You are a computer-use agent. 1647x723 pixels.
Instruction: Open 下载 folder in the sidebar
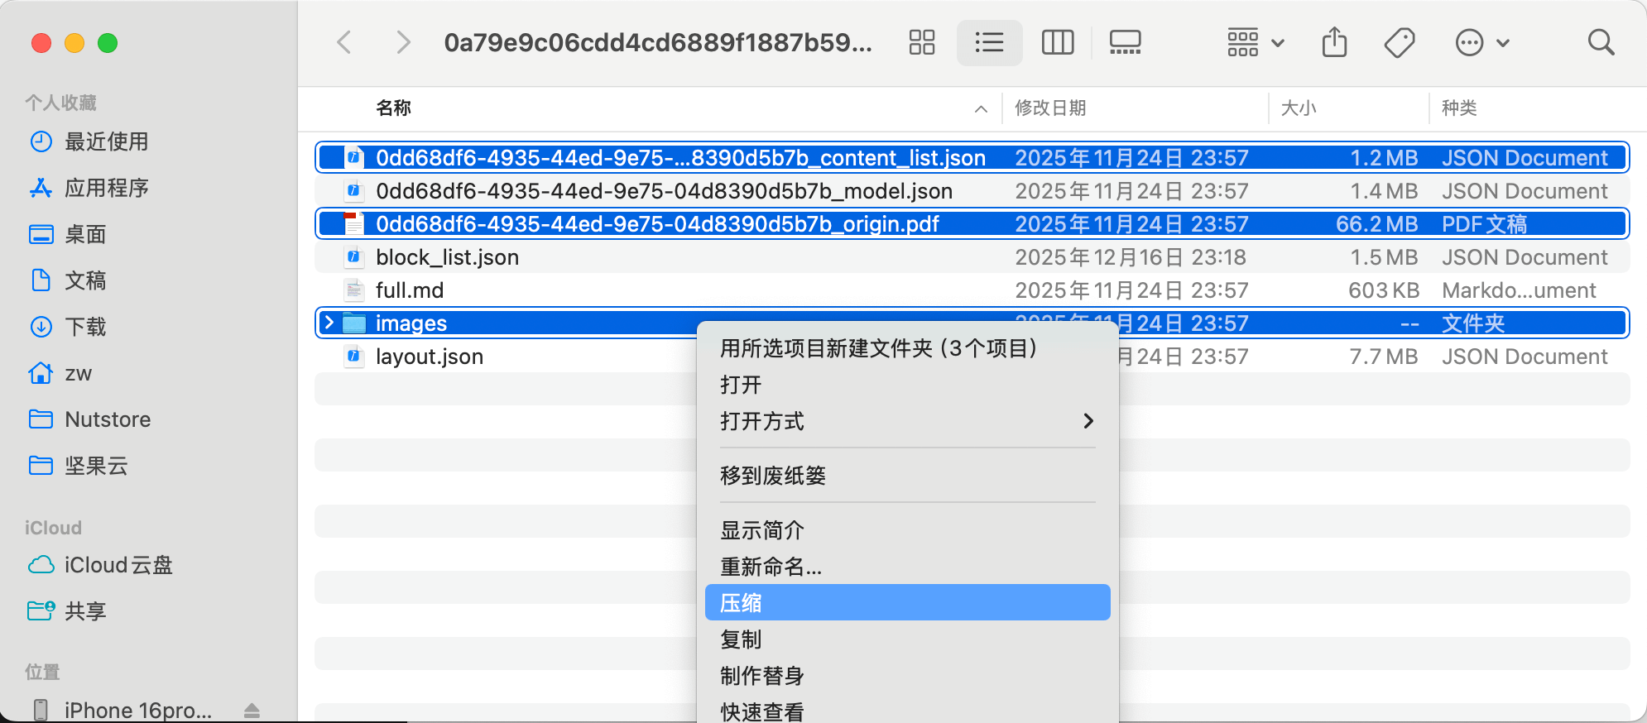(x=85, y=327)
